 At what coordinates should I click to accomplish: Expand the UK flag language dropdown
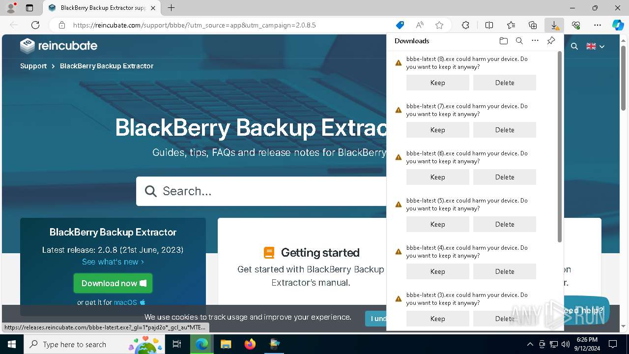coord(595,46)
